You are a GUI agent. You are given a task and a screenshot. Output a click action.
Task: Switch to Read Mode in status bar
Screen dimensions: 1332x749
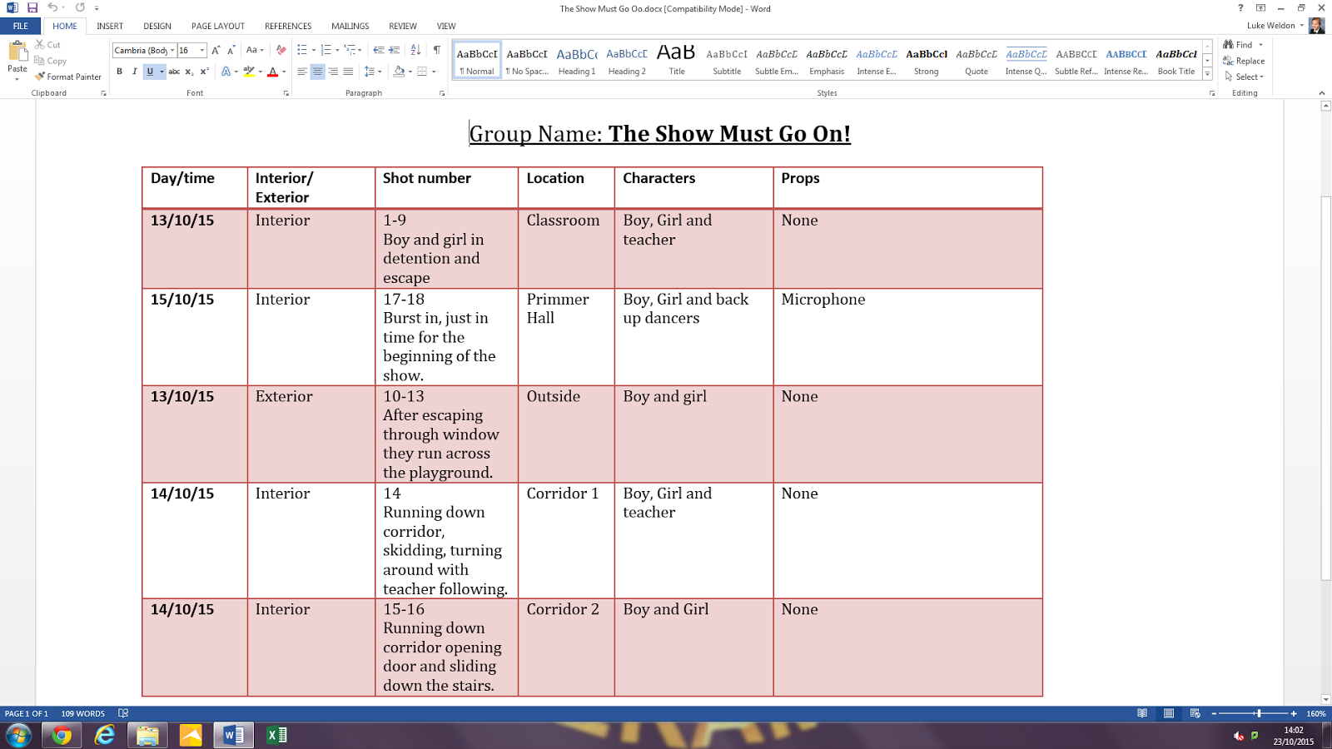tap(1143, 713)
